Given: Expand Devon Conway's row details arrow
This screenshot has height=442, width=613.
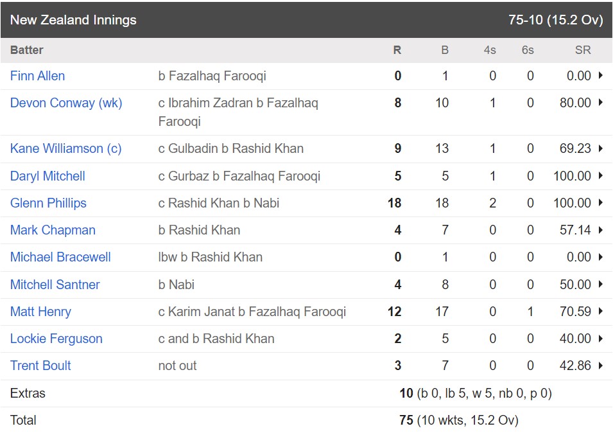Looking at the screenshot, I should (601, 103).
